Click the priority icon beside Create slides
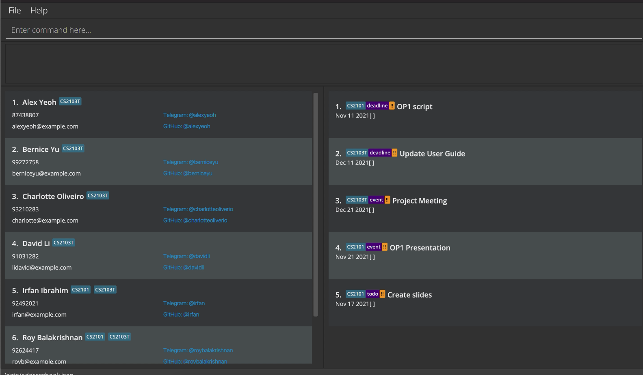643x375 pixels. 383,294
